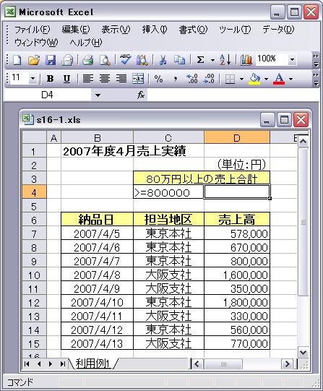This screenshot has width=323, height=391.
Task: Click the Cut scissors icon
Action: tap(163, 60)
